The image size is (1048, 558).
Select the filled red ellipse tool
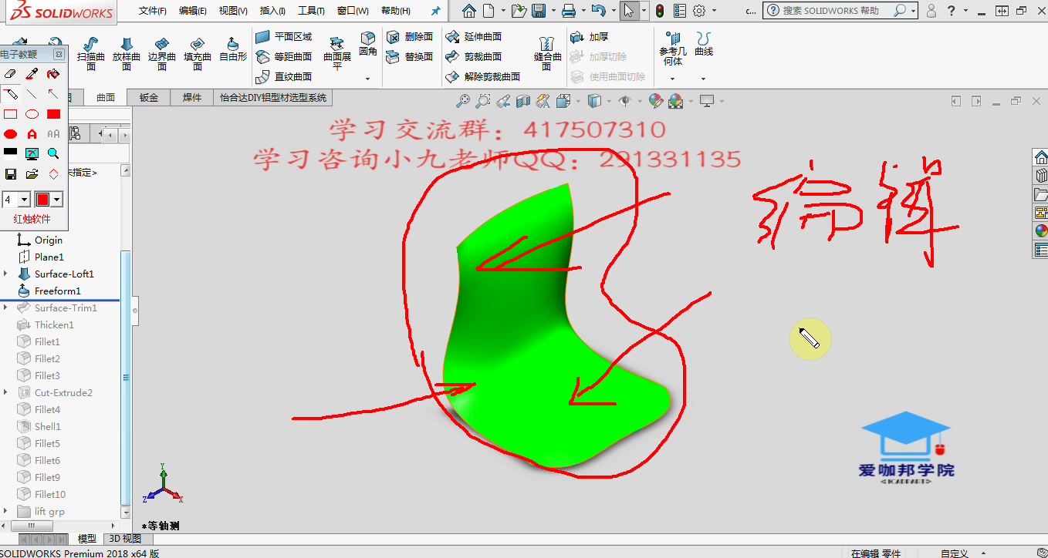pos(10,134)
